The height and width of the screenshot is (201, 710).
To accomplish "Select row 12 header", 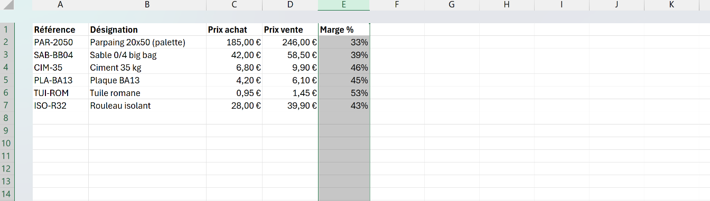I will coord(7,169).
